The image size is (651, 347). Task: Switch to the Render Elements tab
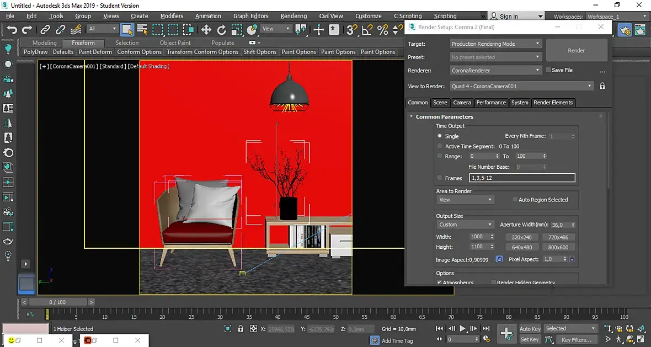point(553,103)
